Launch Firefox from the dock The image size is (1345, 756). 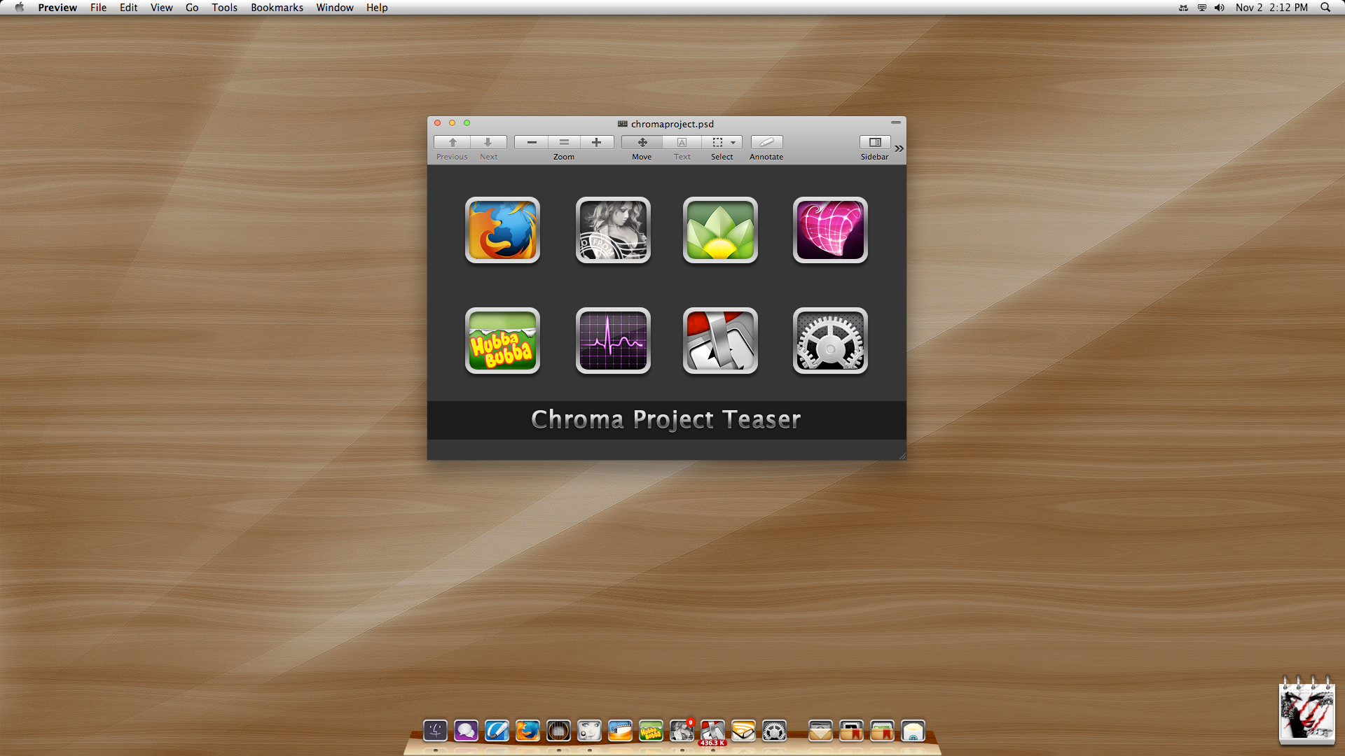pyautogui.click(x=527, y=731)
